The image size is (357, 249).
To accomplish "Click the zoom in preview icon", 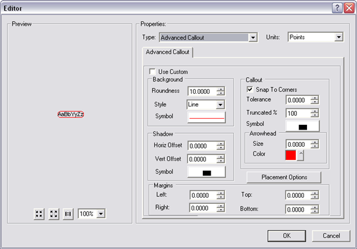I will 39,213.
